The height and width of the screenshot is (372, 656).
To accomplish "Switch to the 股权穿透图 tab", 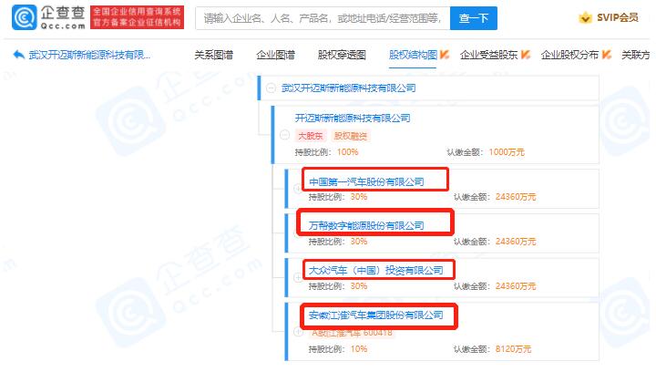I will click(x=342, y=55).
